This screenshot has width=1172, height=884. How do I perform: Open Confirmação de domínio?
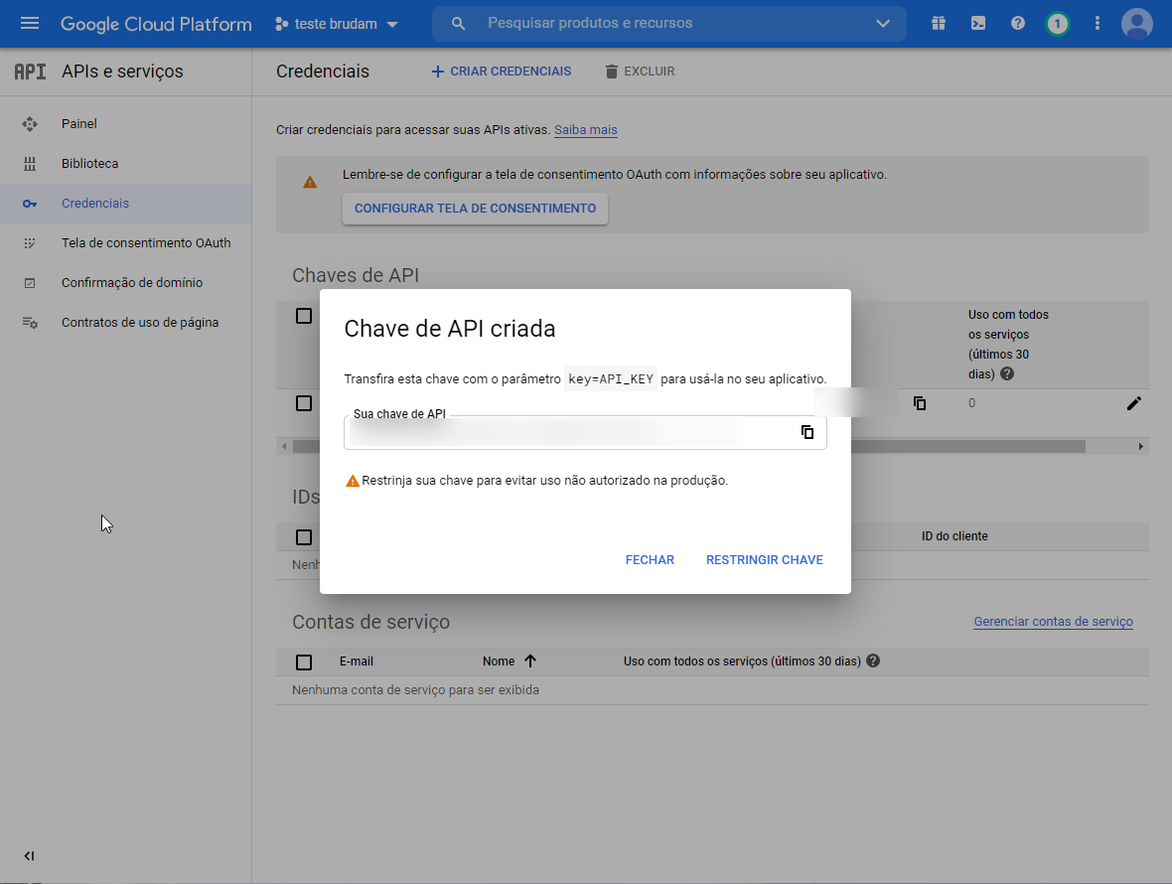[x=125, y=282]
